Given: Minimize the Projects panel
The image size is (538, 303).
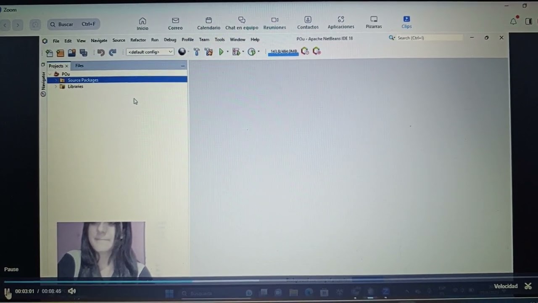Looking at the screenshot, I should [x=183, y=66].
